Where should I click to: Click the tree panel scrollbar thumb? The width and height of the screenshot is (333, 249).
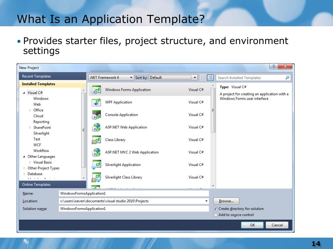pos(84,130)
